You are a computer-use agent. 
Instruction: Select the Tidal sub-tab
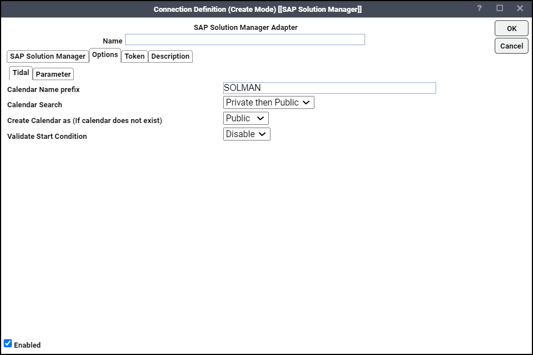tap(21, 73)
